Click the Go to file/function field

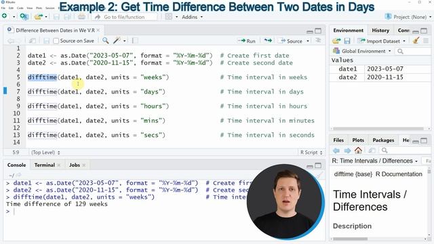[125, 17]
